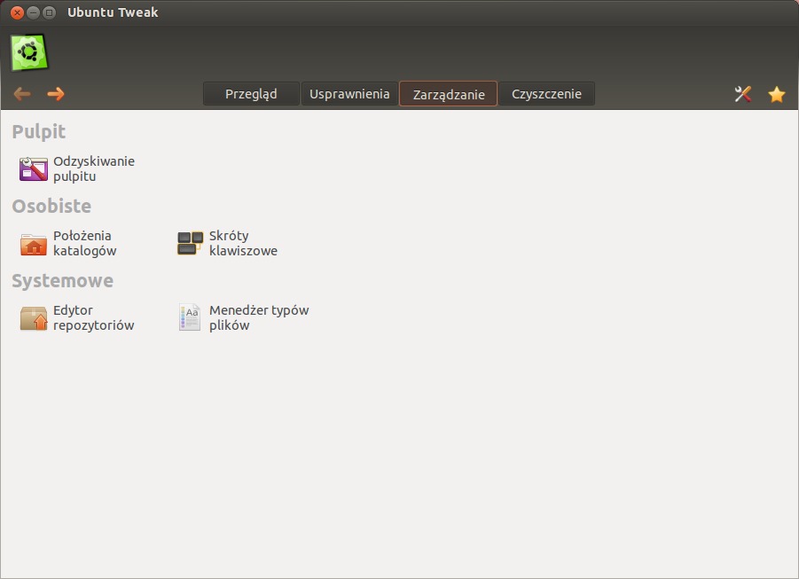Switch to the Czyszczenie tab
This screenshot has width=799, height=579.
pos(547,94)
